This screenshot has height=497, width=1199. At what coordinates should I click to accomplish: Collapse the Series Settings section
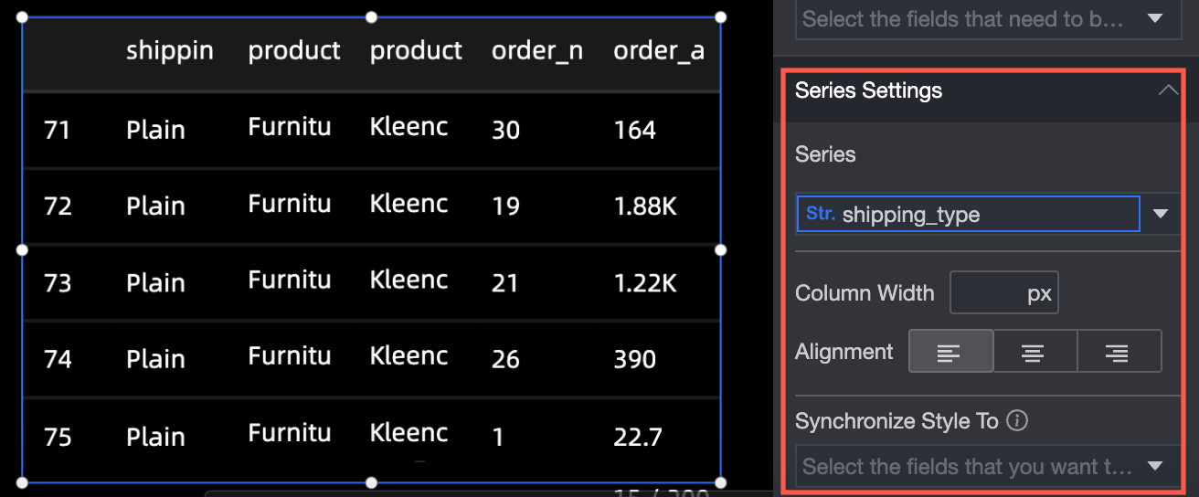[x=1167, y=90]
